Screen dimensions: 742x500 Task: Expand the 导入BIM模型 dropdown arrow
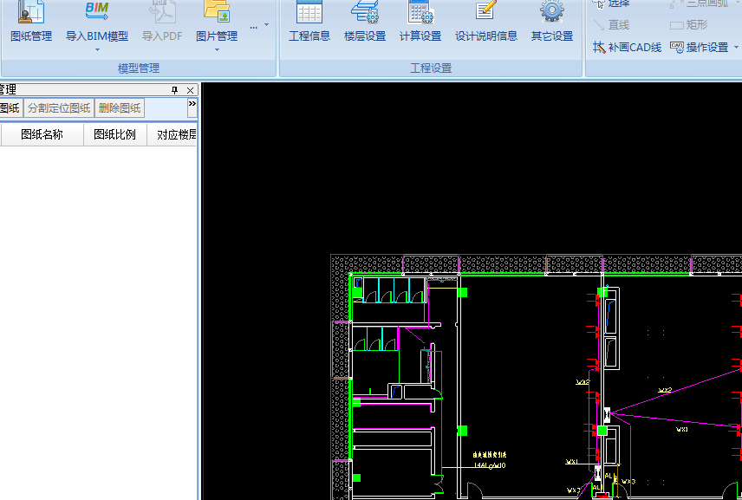(97, 50)
